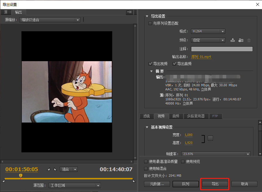Uncheck export audio (导出音频) checkbox
Screen dimensions: 262x192
[174, 64]
